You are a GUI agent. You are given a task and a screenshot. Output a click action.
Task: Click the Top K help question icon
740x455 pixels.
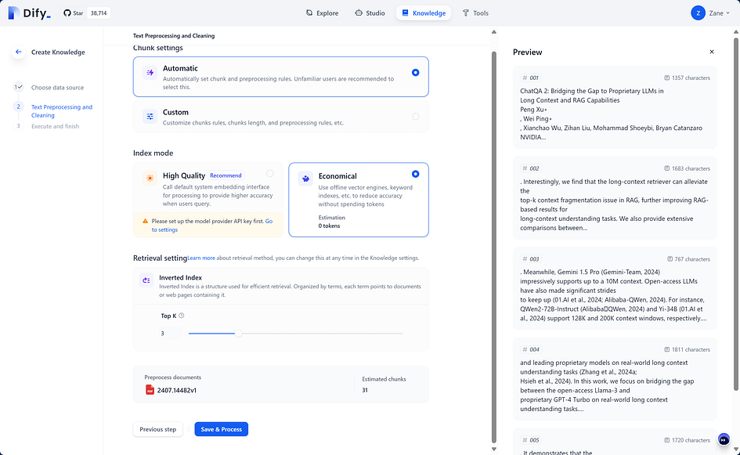(181, 316)
